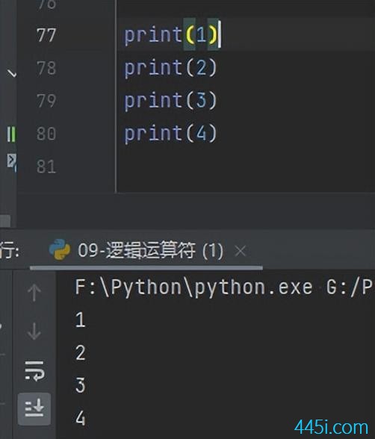
Task: Expand the chevron beside line 78
Action: coord(12,74)
